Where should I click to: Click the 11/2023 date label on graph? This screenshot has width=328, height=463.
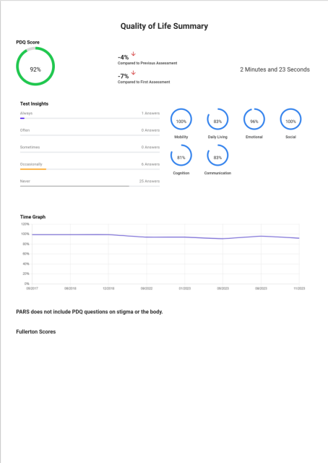pos(299,289)
